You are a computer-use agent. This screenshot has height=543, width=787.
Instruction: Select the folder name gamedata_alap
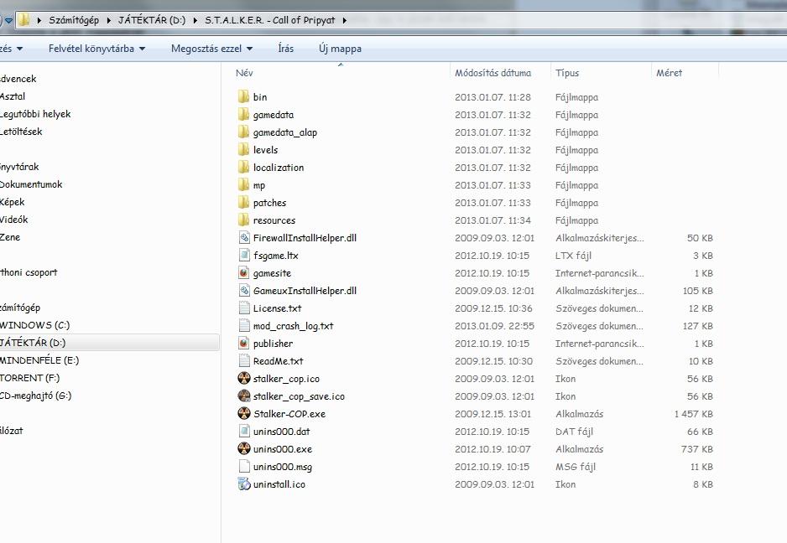285,132
